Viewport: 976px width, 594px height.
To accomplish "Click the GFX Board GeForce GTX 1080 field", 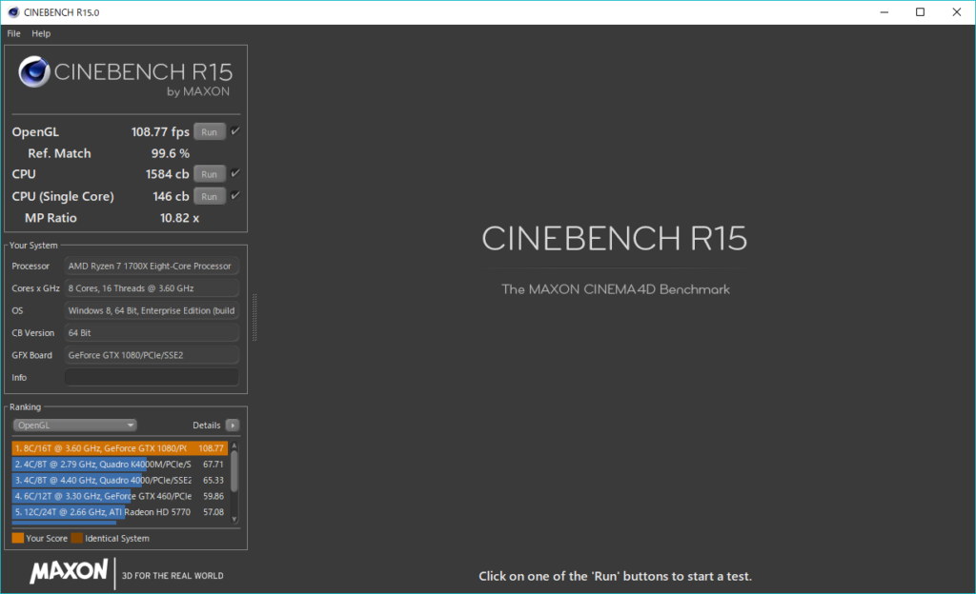I will click(x=152, y=355).
